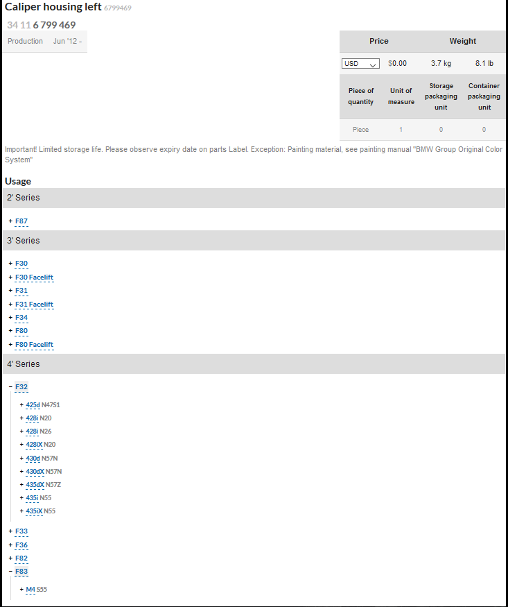508x607 pixels.
Task: Select the 3.7 kg weight value
Action: point(441,64)
